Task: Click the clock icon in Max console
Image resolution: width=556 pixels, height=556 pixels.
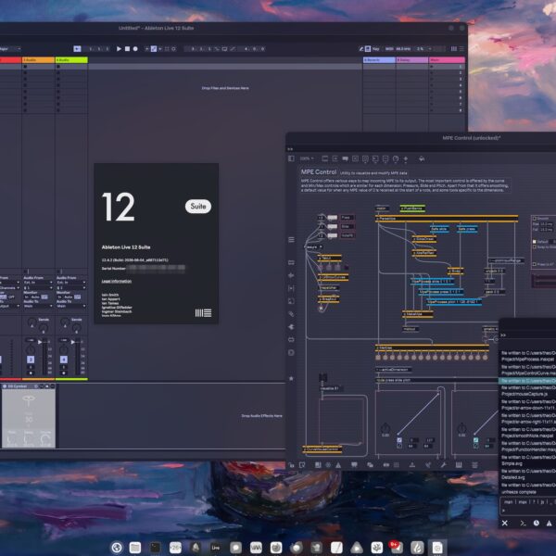Action: 537,523
